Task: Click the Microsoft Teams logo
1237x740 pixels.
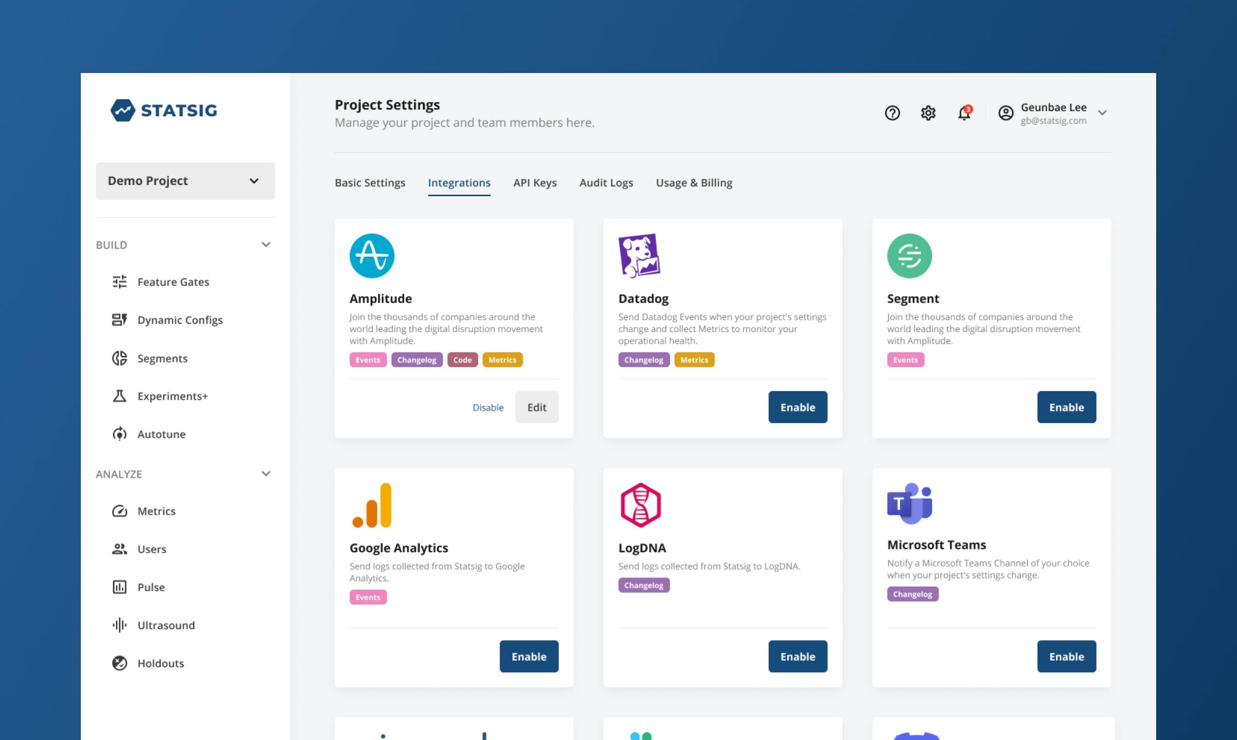Action: (x=909, y=503)
